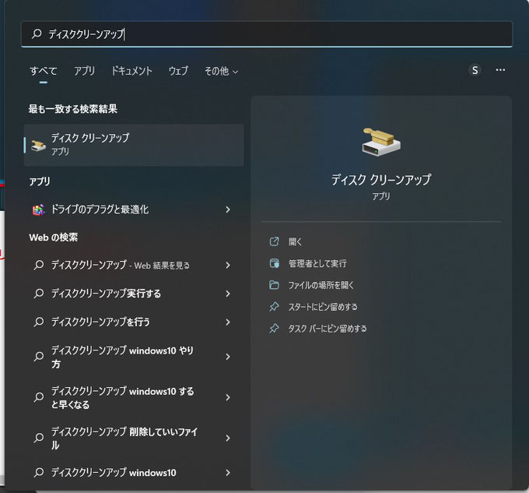Select ディスククリーンアップ windows10 やり方 suggestion
529x493 pixels.
134,357
